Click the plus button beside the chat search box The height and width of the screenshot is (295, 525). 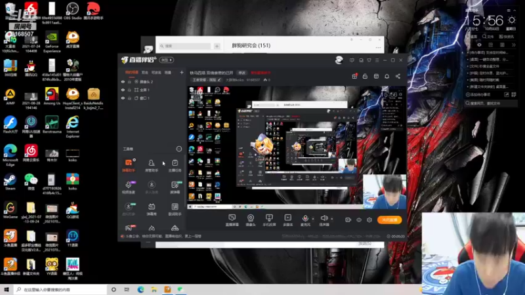pos(217,46)
